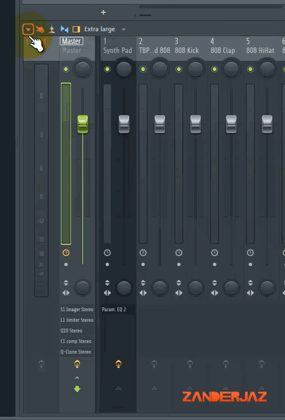Screen dimensions: 285x420
Task: Toggle the 808 Clap FX enable icon
Action: (x=225, y=364)
